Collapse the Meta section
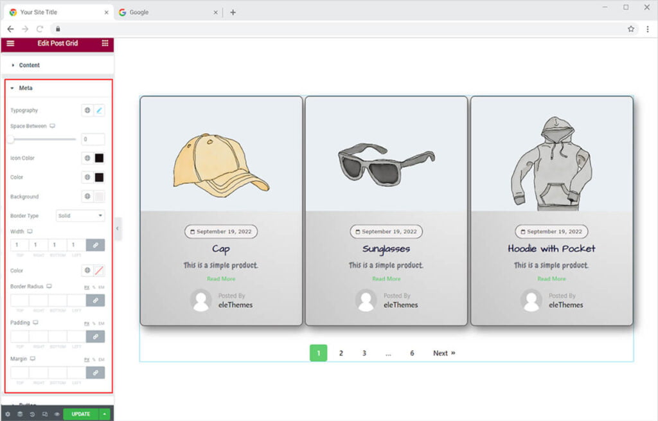 [x=26, y=88]
